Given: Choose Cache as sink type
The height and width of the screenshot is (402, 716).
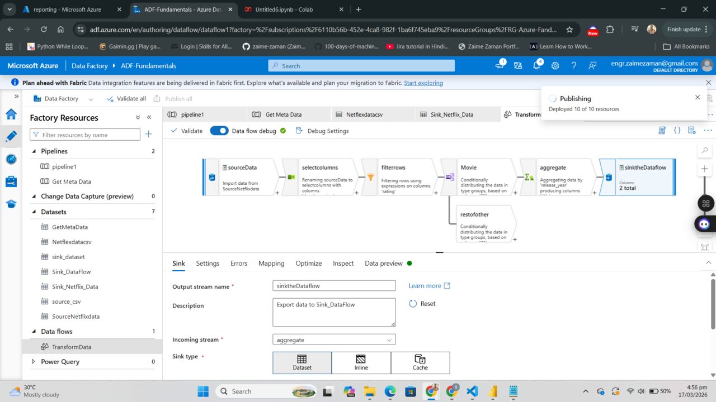Looking at the screenshot, I should (420, 362).
